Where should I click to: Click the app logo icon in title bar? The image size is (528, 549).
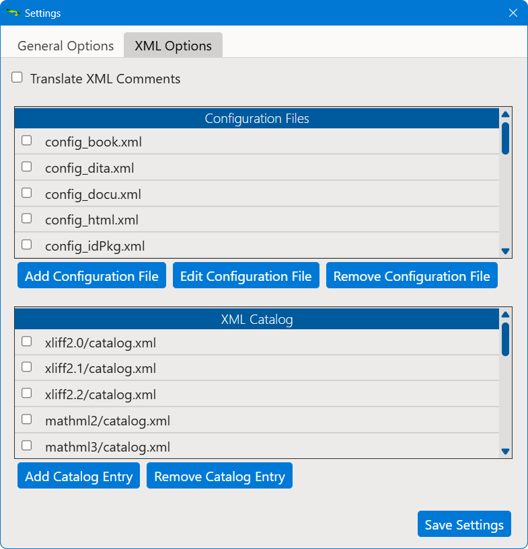click(x=13, y=13)
